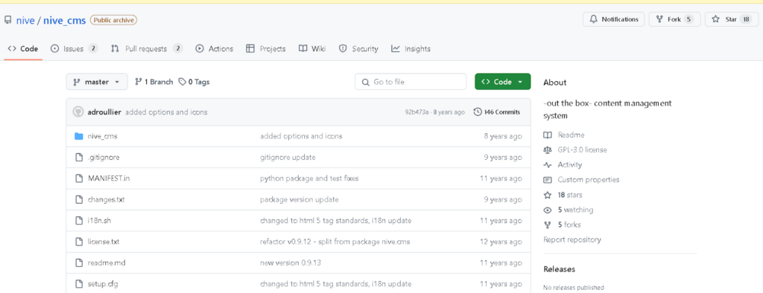
Task: Open the nive owner link
Action: click(x=25, y=20)
